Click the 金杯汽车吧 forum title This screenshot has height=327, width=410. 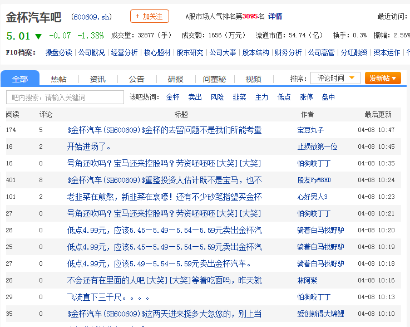click(x=34, y=17)
